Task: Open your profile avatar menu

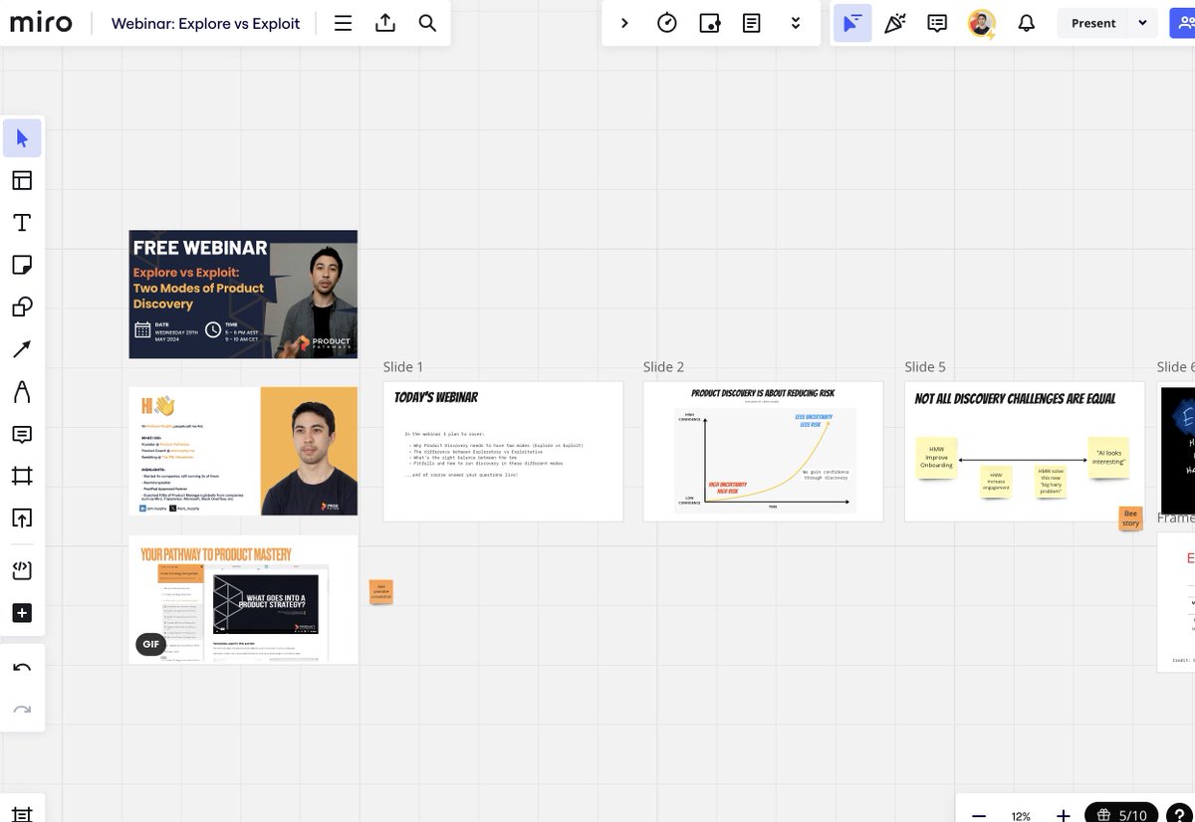Action: tap(981, 22)
